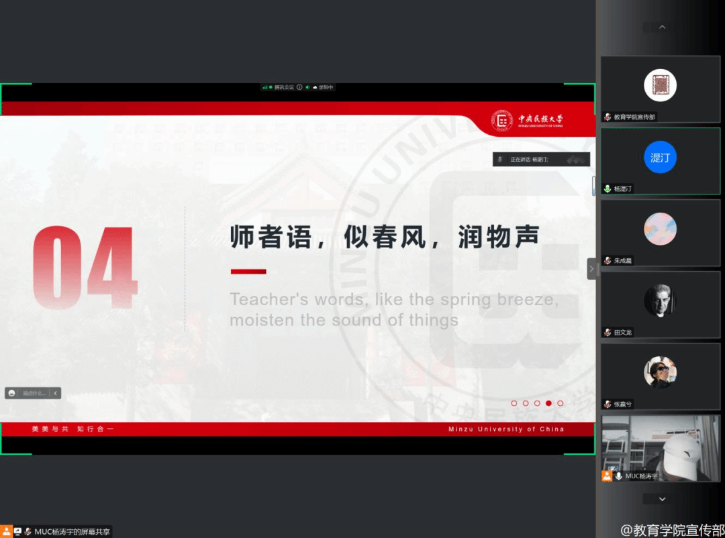This screenshot has height=538, width=725.
Task: Click the screen share icon in bottom-left label
Action: [17, 531]
